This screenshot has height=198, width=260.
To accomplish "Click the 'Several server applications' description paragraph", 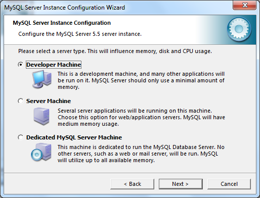I will pyautogui.click(x=141, y=117).
